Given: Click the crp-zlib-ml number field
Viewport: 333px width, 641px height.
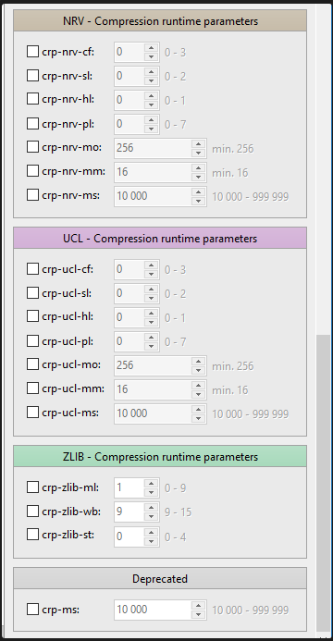Looking at the screenshot, I should pos(129,487).
